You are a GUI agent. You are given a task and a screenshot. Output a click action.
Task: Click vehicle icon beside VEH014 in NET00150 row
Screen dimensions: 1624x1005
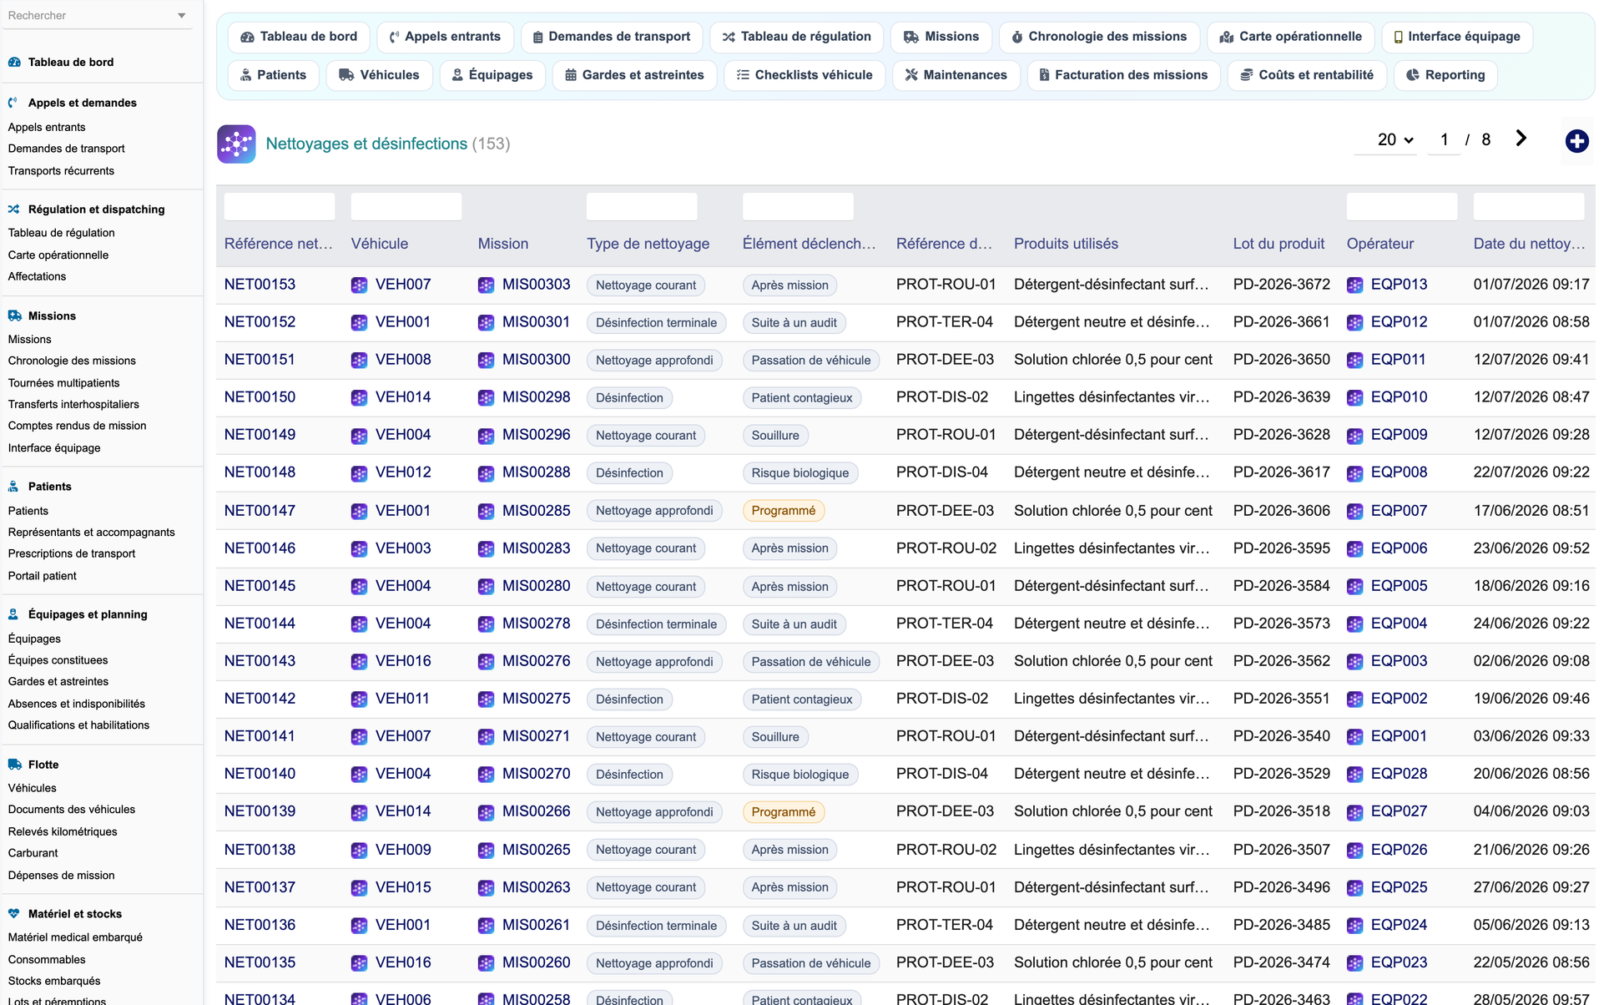coord(359,397)
